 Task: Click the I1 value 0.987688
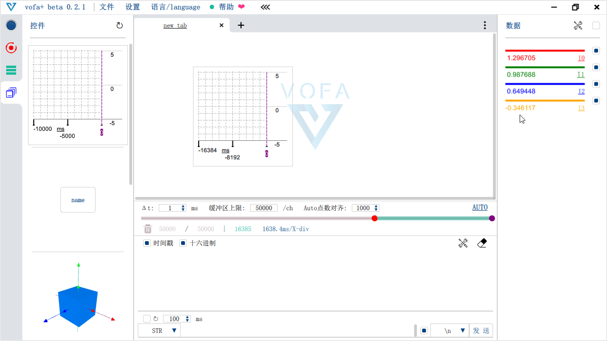521,75
